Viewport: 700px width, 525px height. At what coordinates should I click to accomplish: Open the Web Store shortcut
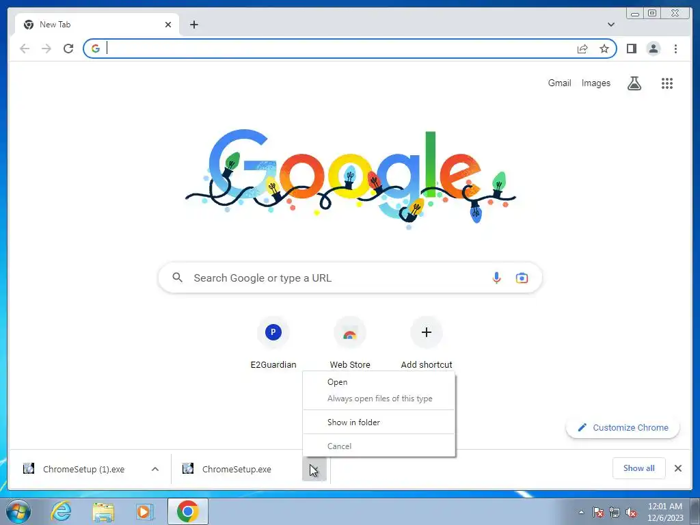[x=350, y=342]
